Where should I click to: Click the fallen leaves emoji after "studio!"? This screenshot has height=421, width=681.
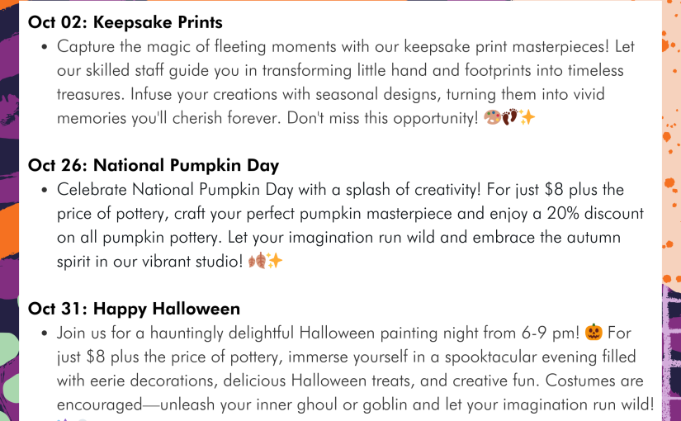(x=257, y=261)
